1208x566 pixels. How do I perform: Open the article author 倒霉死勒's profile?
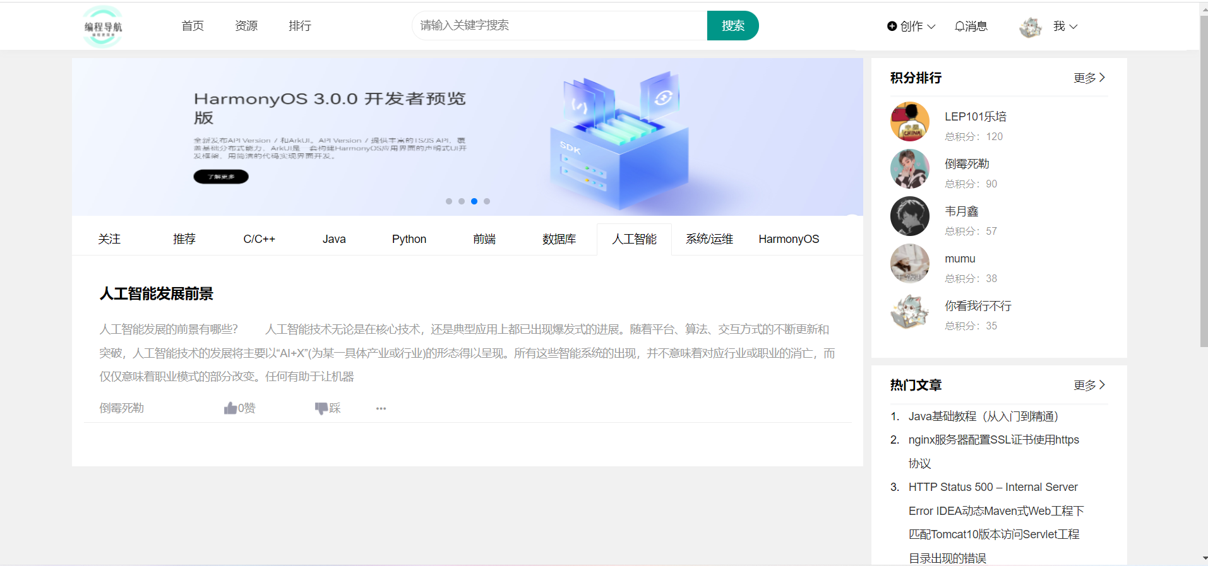click(x=122, y=408)
